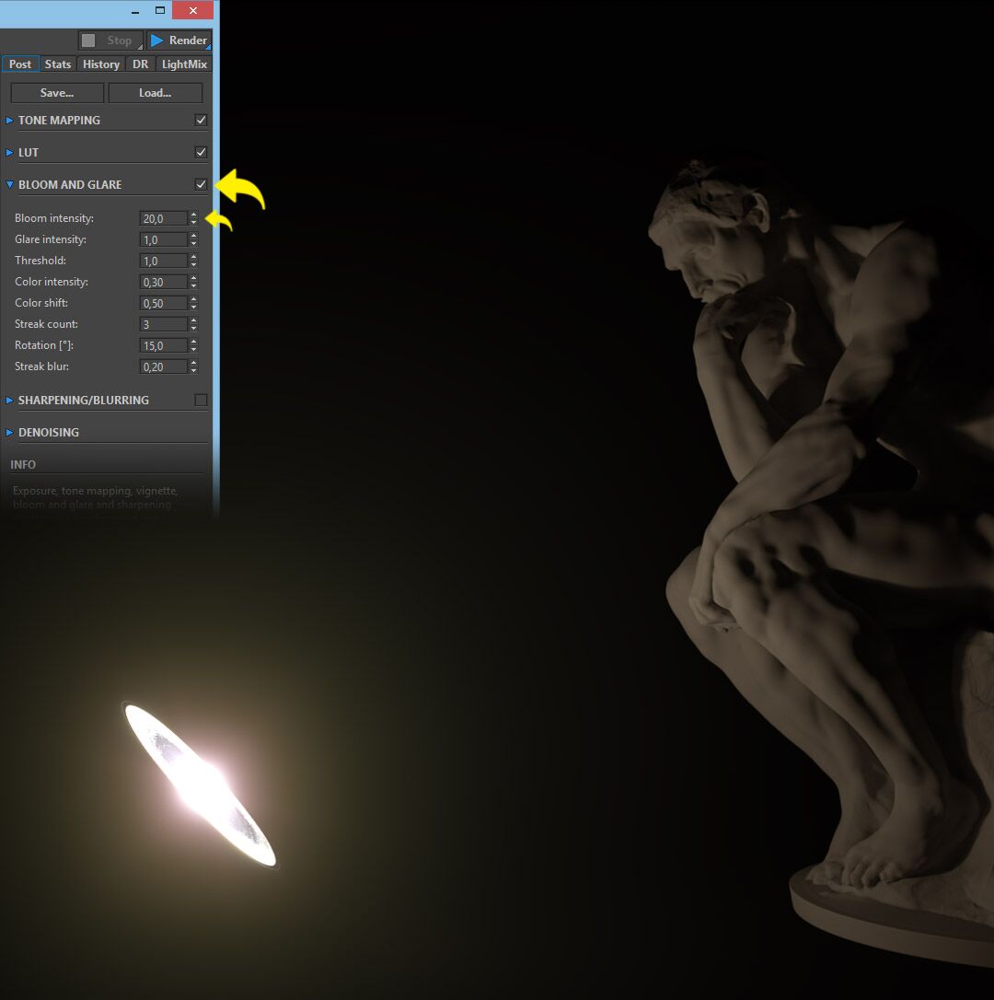Switch to the Stats tab

[x=58, y=64]
